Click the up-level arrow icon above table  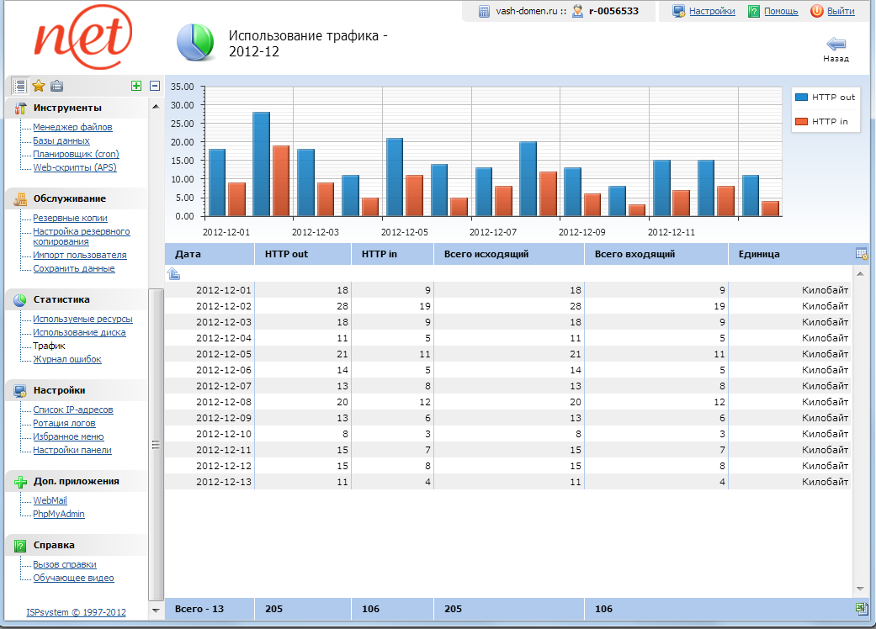click(173, 273)
